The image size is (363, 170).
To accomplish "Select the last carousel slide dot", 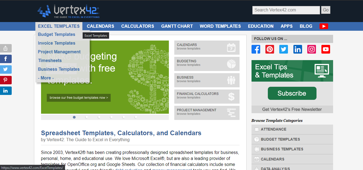I will (136, 117).
